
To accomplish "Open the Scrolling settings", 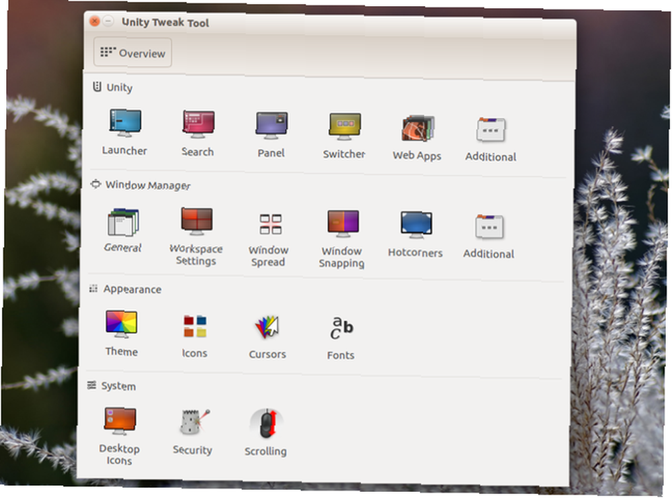I will (265, 432).
